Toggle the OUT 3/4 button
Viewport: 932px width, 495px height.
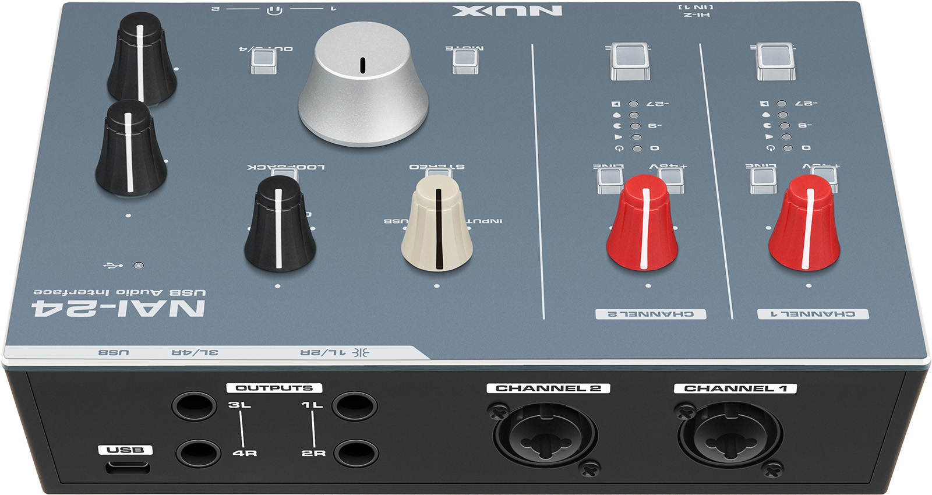point(263,61)
